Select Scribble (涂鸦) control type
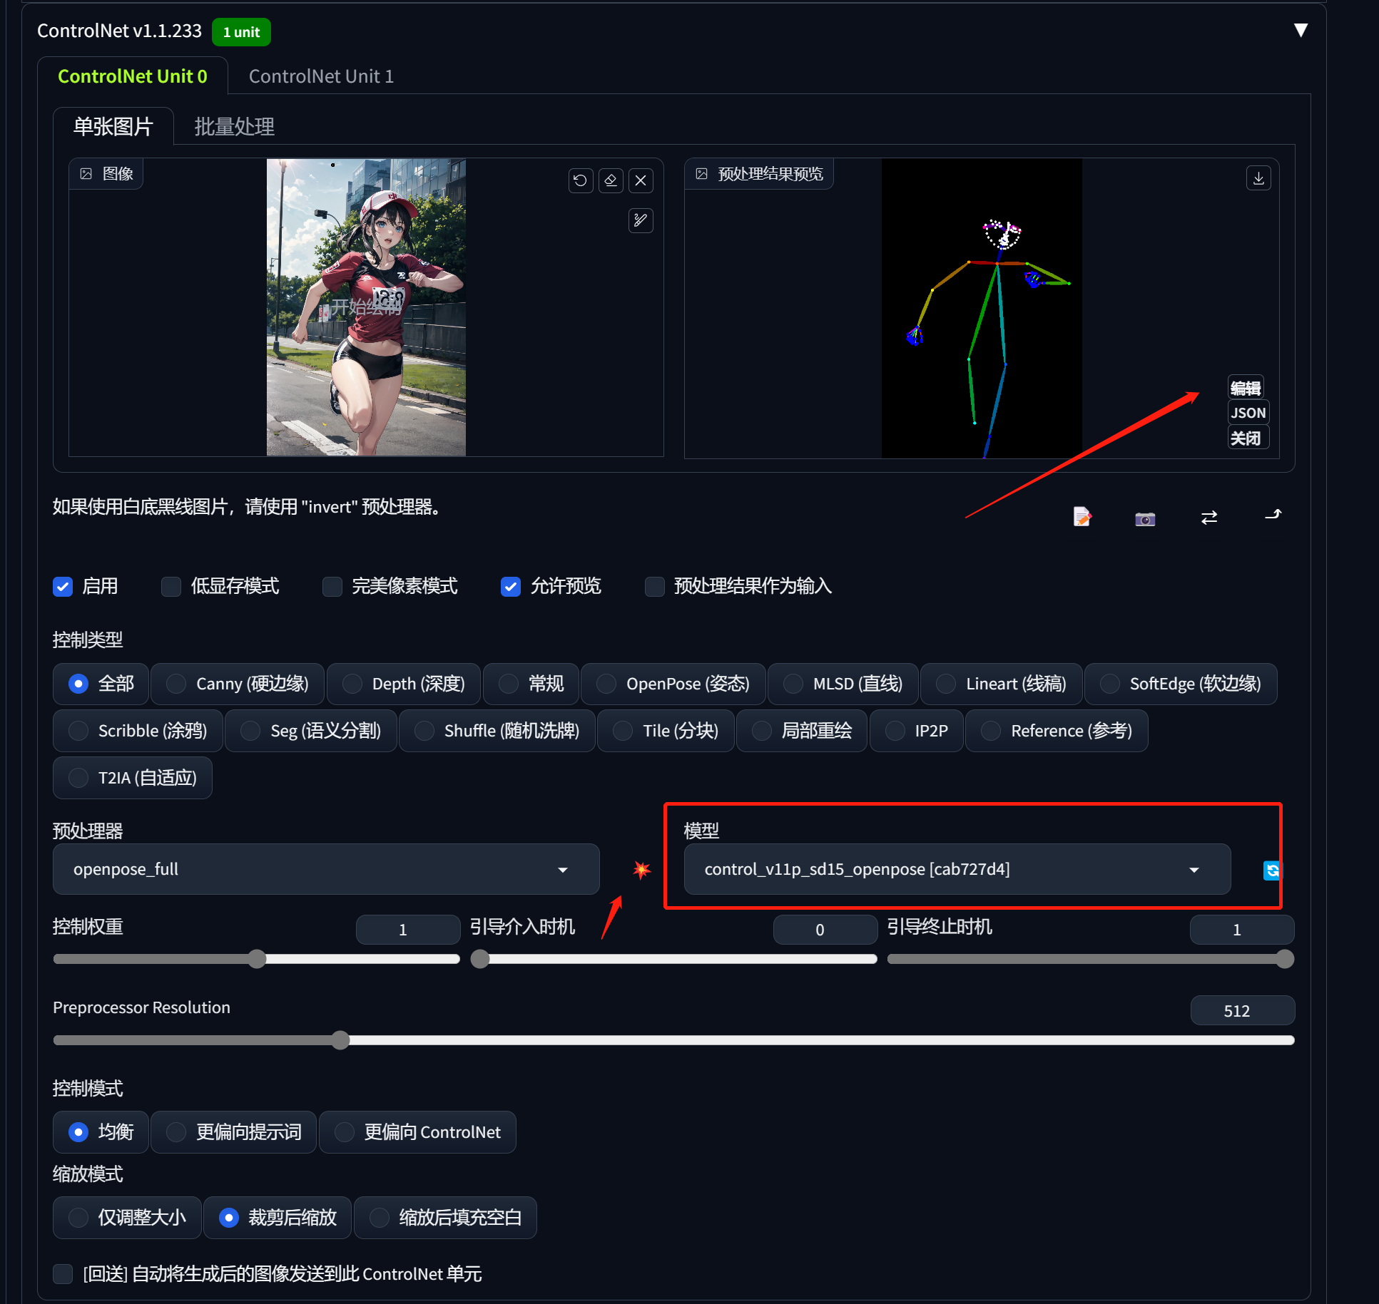Image resolution: width=1379 pixels, height=1304 pixels. click(x=138, y=731)
